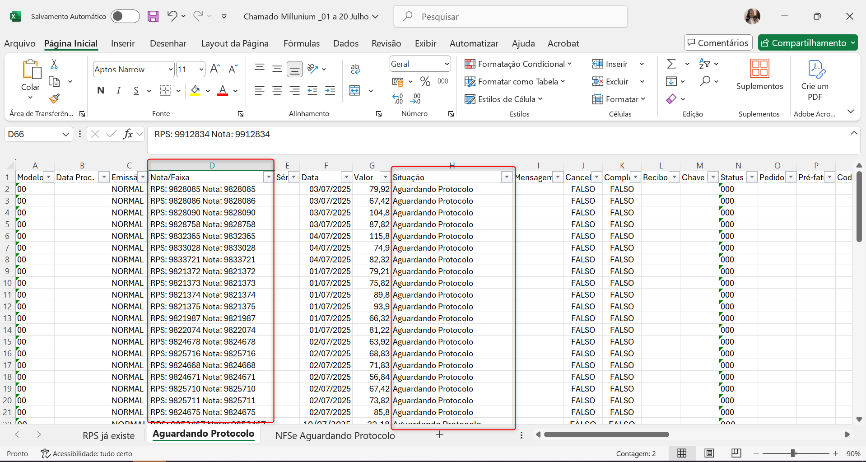
Task: Click the Copy icon
Action: (x=54, y=81)
